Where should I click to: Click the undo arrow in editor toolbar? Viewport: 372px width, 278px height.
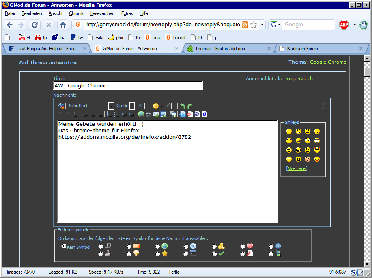(183, 106)
